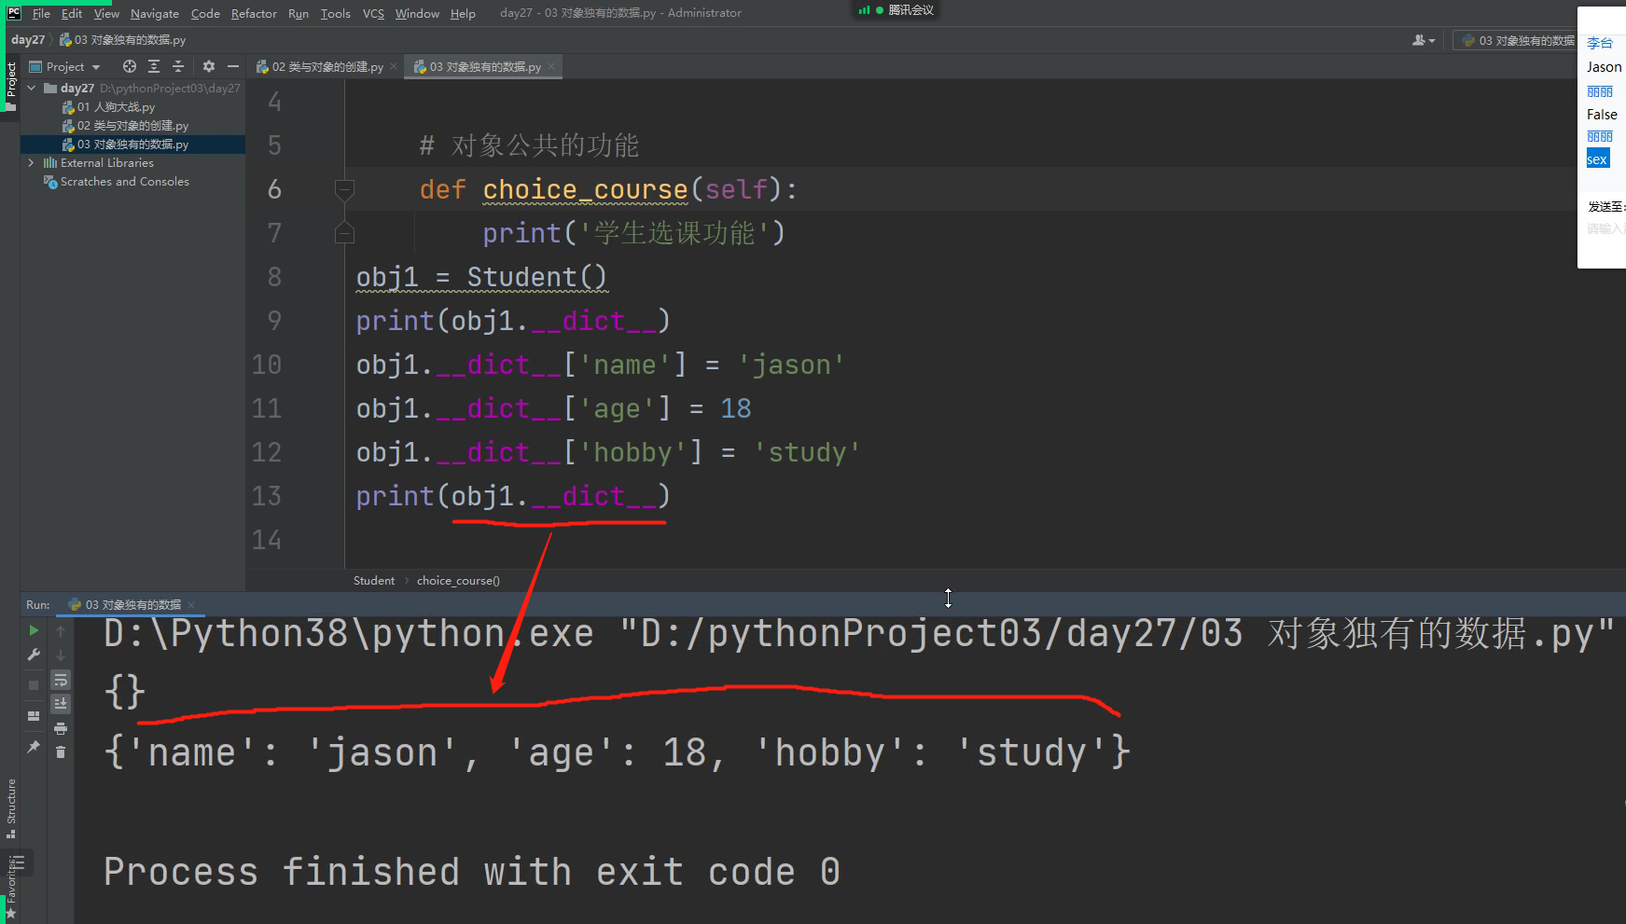Image resolution: width=1626 pixels, height=924 pixels.
Task: Open the View menu
Action: (106, 13)
